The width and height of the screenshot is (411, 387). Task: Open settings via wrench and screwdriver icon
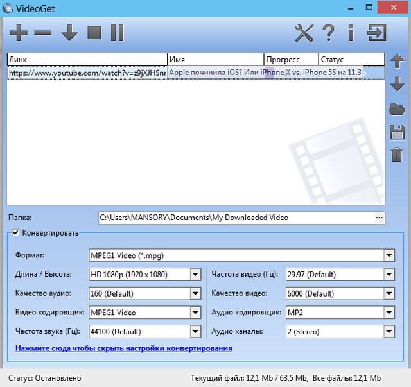[x=304, y=32]
